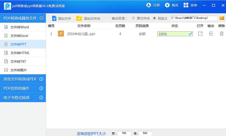Click the register (注册) user icon
226x136 pixels.
pyautogui.click(x=149, y=5)
